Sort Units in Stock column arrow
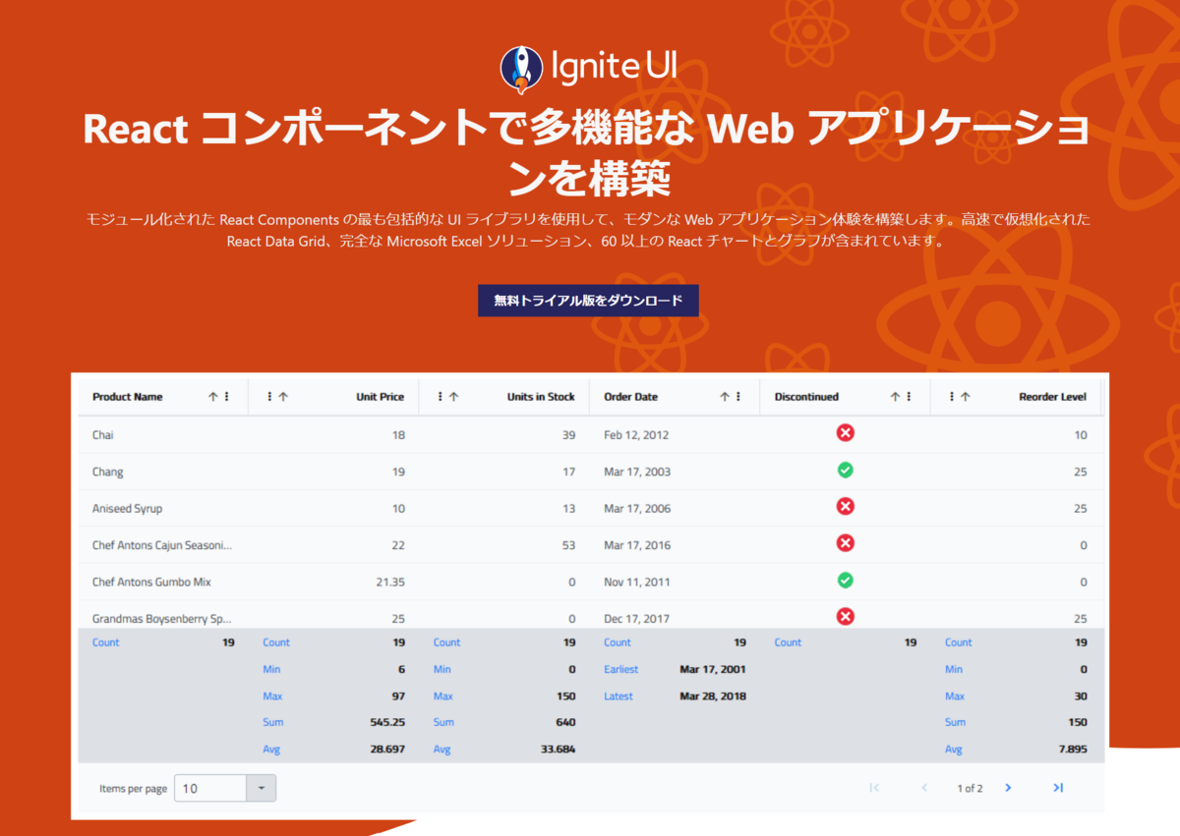Screen dimensions: 1180x836 pyautogui.click(x=453, y=397)
